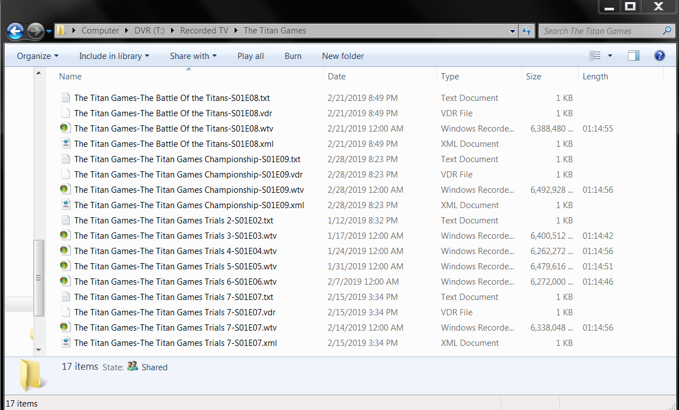Open the address bar history dropdown

512,31
